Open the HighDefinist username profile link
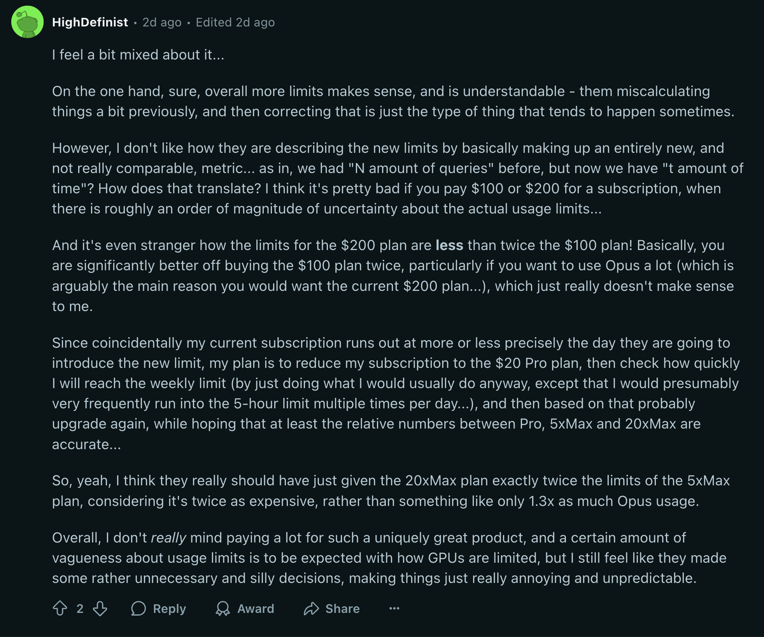Viewport: 764px width, 637px height. coord(90,22)
